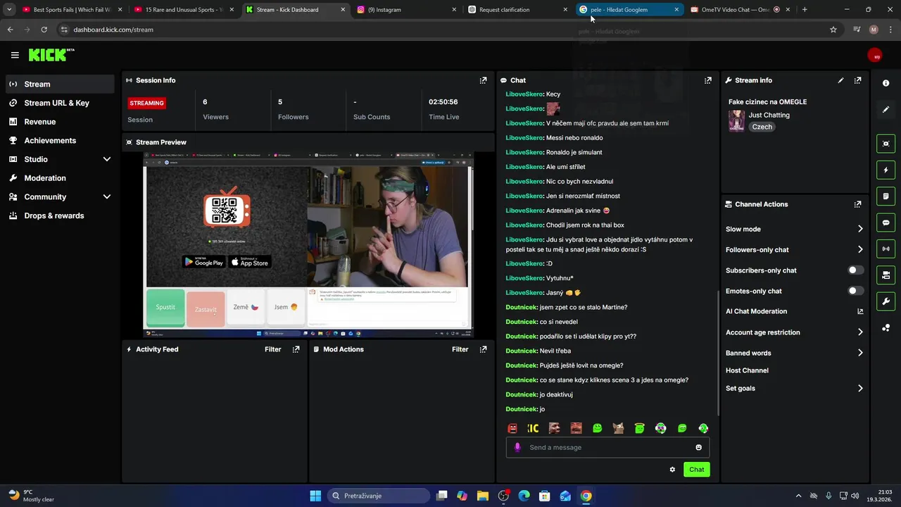The height and width of the screenshot is (507, 901).
Task: Open the AI Chat Moderation external link icon
Action: [x=860, y=311]
